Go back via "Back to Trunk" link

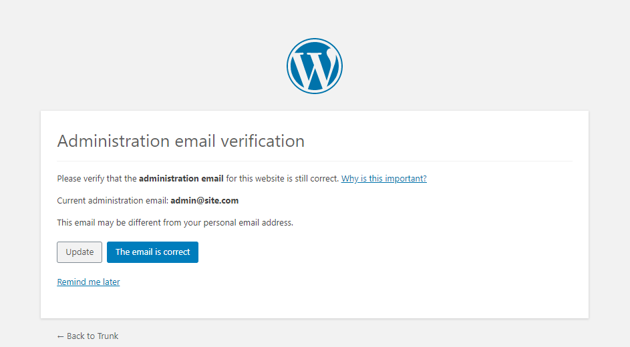click(88, 336)
